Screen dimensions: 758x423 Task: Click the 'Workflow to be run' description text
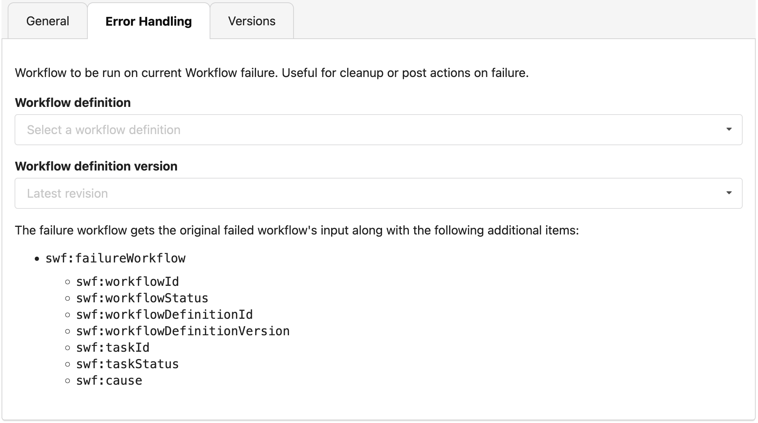coord(272,73)
